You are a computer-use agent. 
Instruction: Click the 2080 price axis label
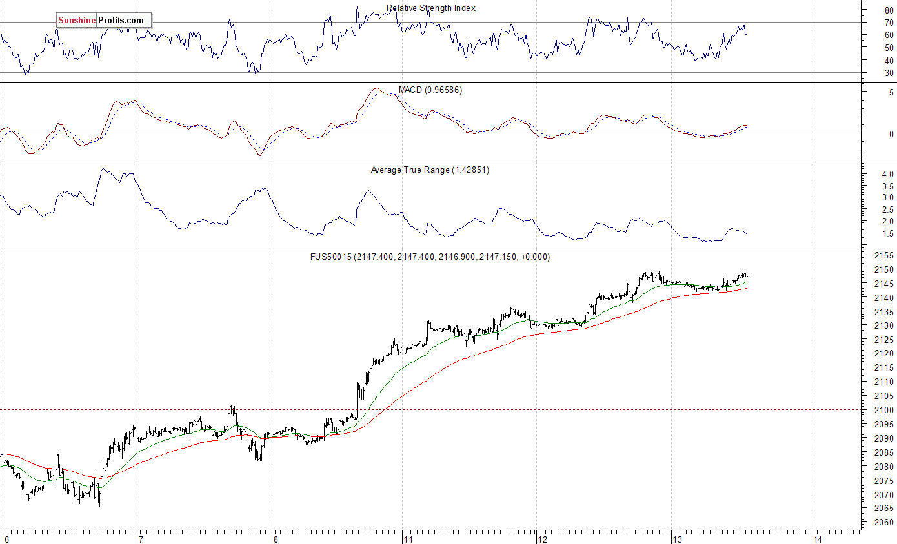(884, 466)
